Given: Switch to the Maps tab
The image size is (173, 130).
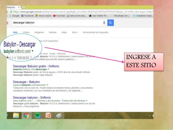Looking at the screenshot, I should pyautogui.click(x=64, y=32).
